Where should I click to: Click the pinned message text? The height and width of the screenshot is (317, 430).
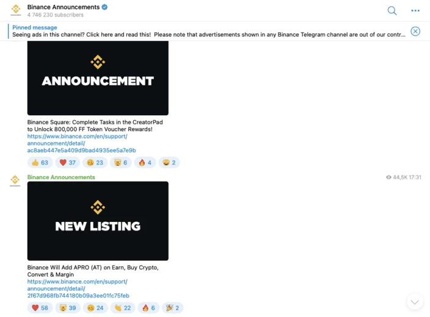tap(208, 35)
